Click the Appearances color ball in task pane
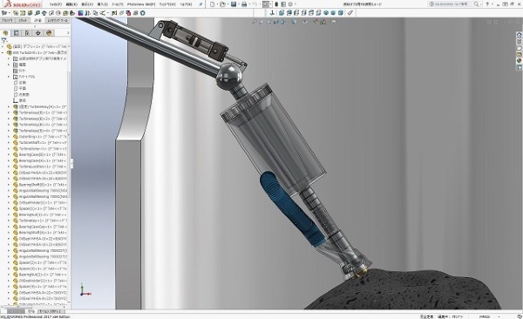523x319 pixels. [x=519, y=61]
